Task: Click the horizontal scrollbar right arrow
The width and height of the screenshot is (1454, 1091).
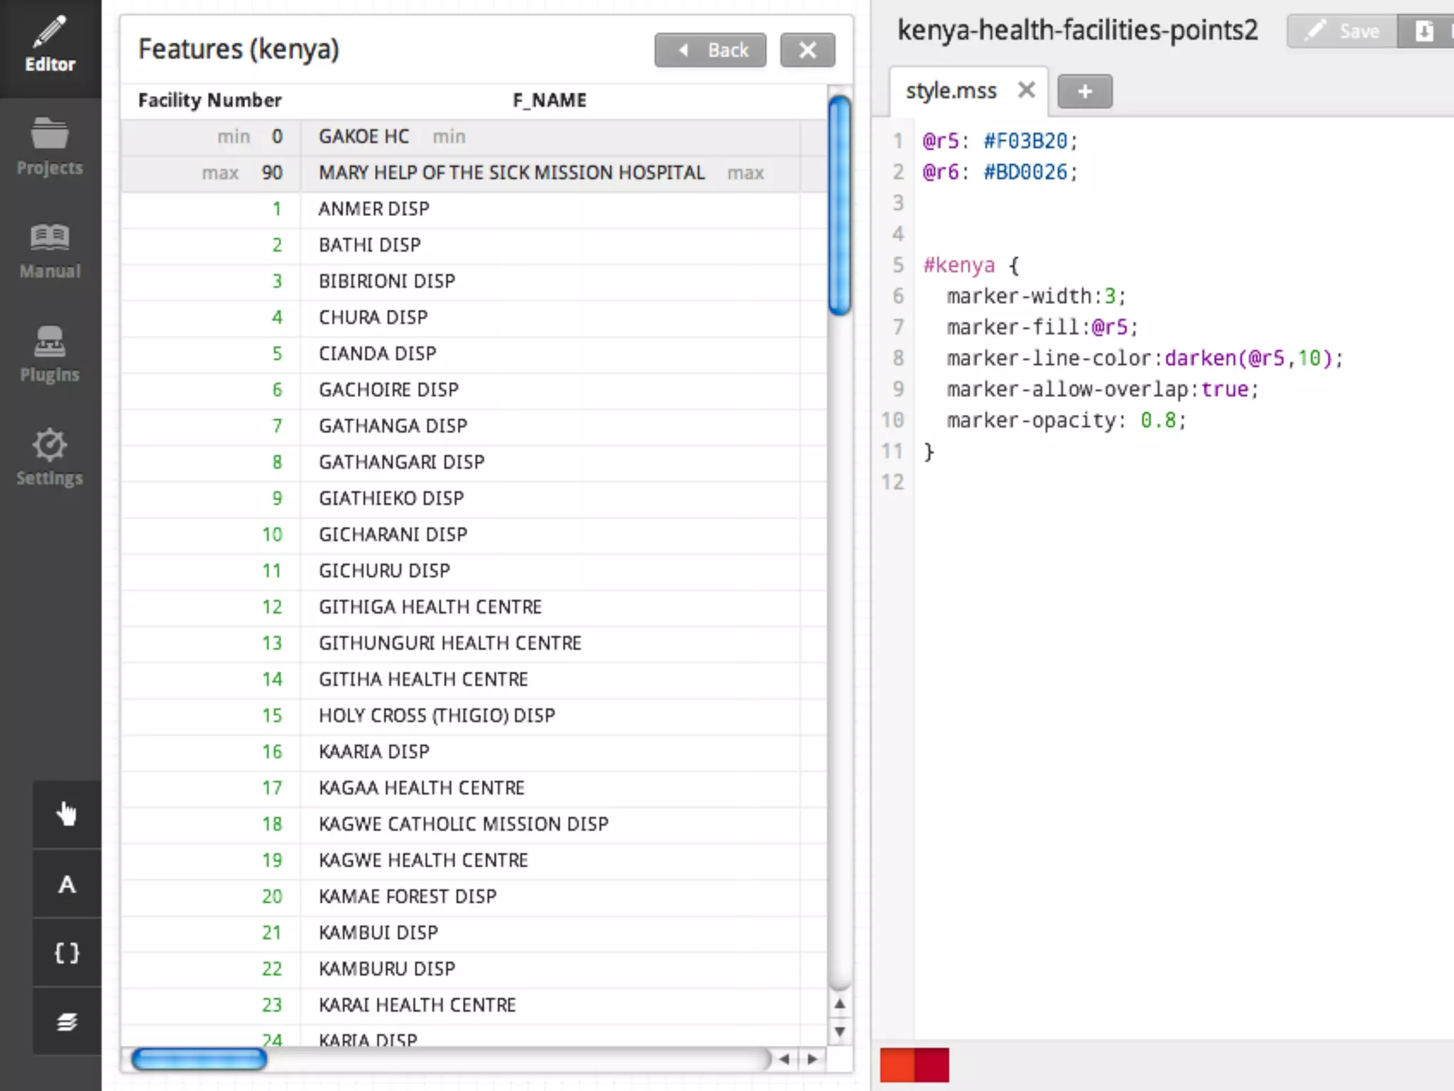Action: [x=812, y=1059]
